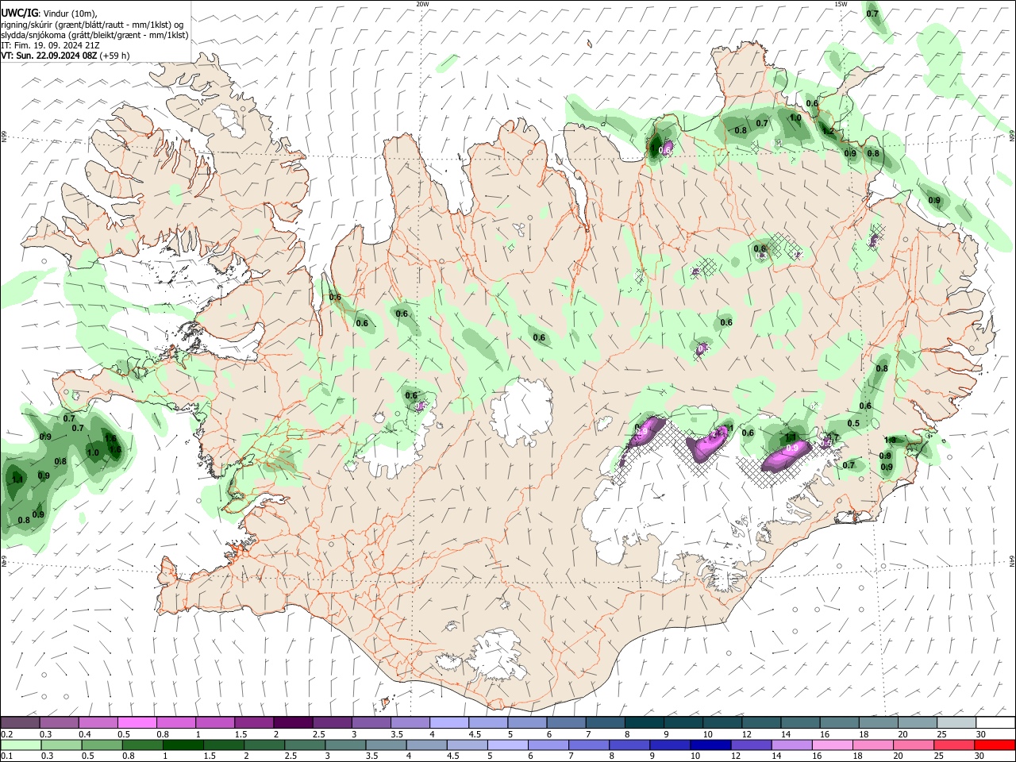This screenshot has height=762, width=1016.
Task: Click the pale green 0.1 rain legend swatch
Action: pos(21,745)
